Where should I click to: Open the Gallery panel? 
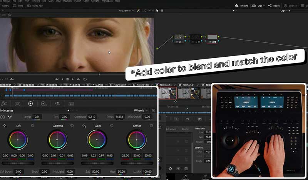tap(5, 6)
